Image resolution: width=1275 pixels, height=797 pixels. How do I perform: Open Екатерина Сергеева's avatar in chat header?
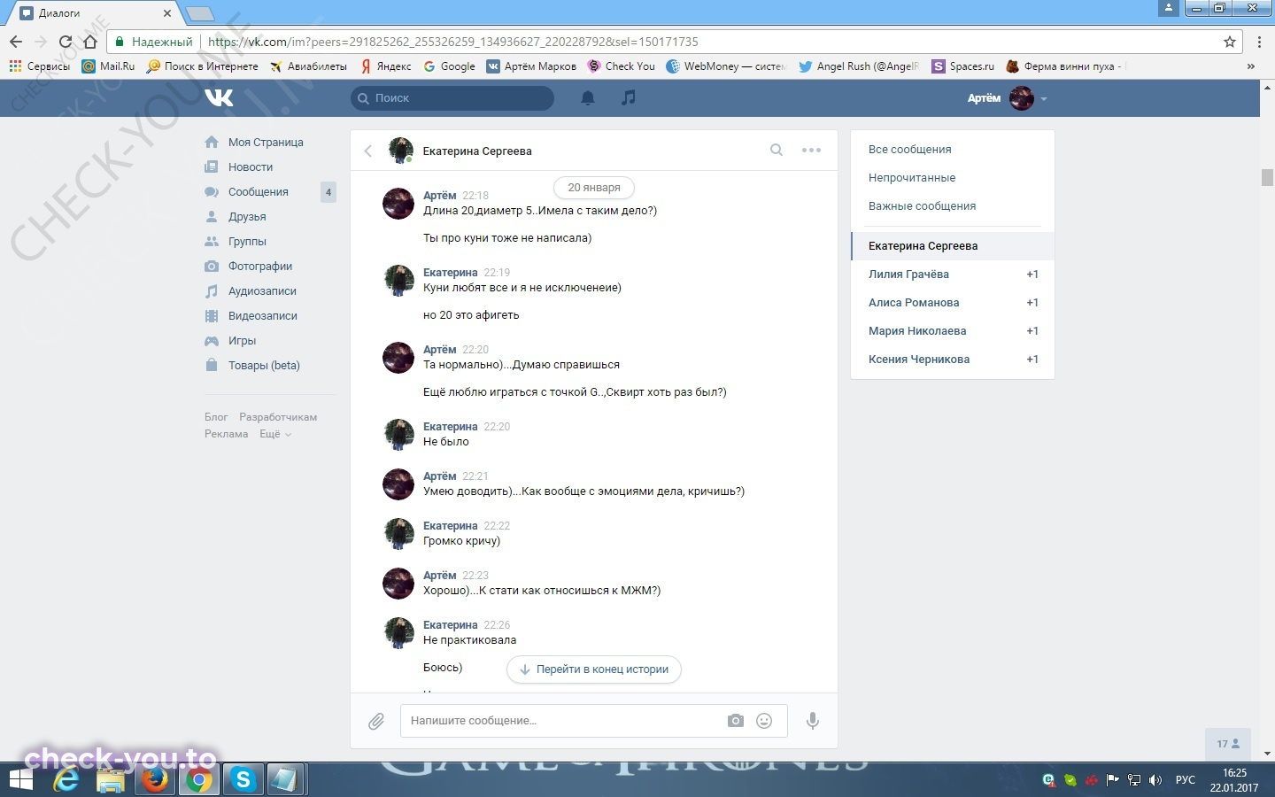[x=401, y=151]
